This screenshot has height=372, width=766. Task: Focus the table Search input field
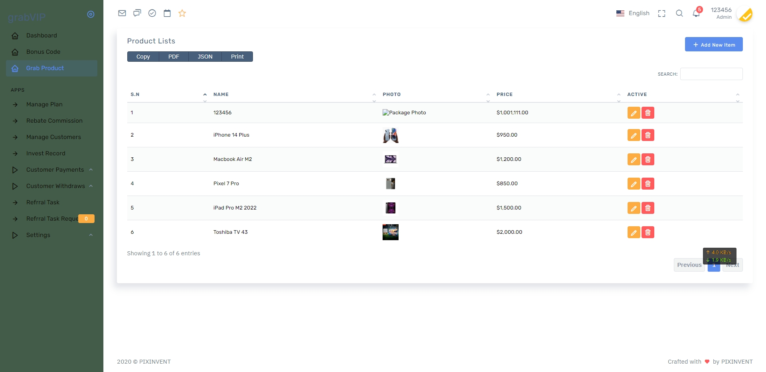(711, 74)
